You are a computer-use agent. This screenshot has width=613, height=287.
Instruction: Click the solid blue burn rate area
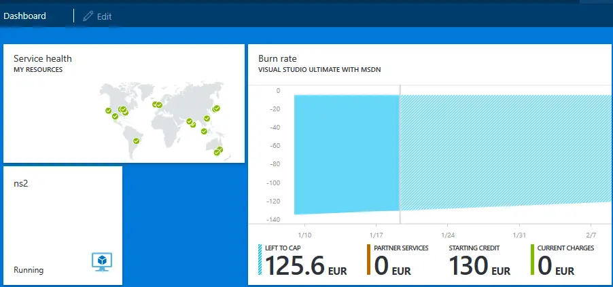347,153
